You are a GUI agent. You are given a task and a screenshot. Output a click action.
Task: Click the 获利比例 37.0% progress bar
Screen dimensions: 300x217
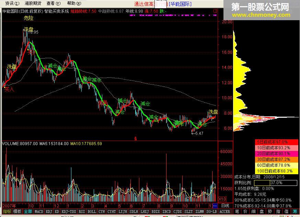tap(276, 183)
